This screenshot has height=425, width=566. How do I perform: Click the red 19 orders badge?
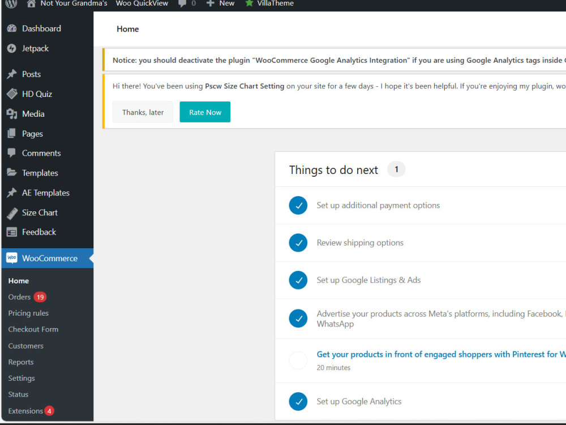pos(40,297)
